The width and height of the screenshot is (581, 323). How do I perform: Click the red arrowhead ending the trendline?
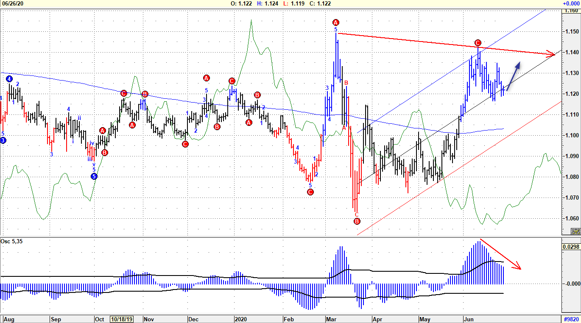[x=550, y=54]
